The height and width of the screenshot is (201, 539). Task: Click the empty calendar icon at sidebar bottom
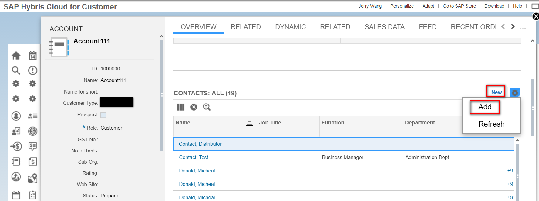point(16,195)
